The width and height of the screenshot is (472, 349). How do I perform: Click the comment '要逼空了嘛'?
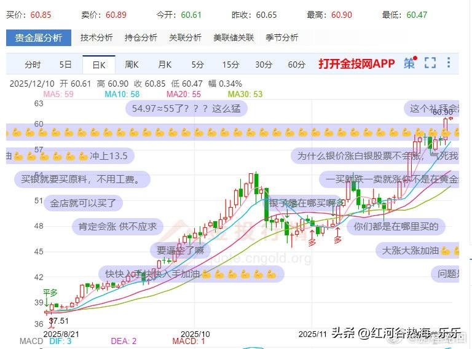[x=180, y=250]
